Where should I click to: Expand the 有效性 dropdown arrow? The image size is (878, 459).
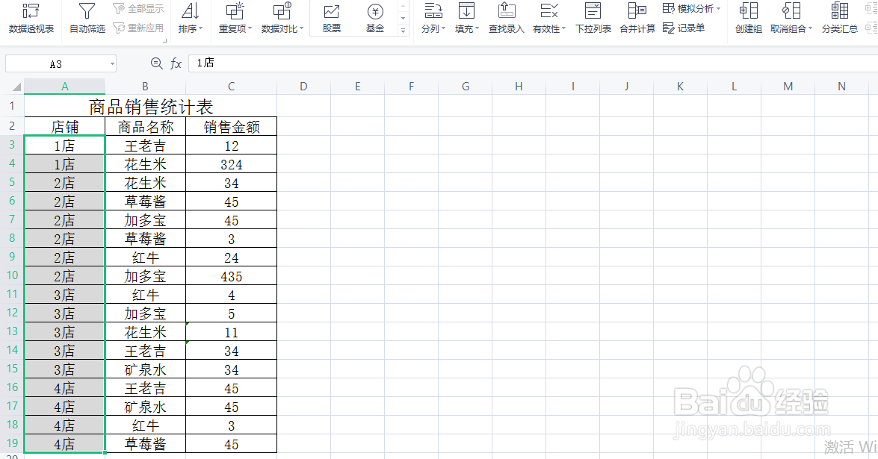(564, 28)
